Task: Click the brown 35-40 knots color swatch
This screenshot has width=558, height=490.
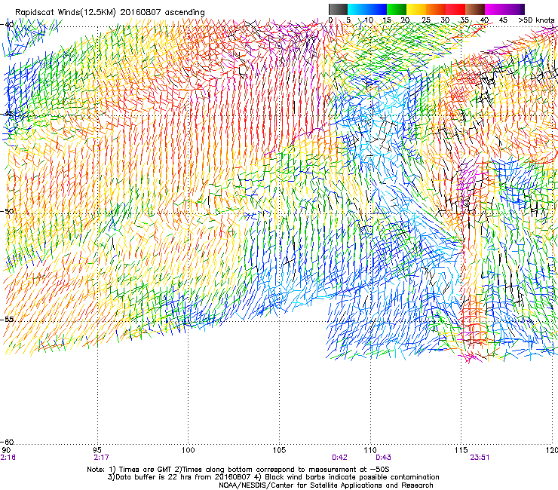Action: point(475,9)
